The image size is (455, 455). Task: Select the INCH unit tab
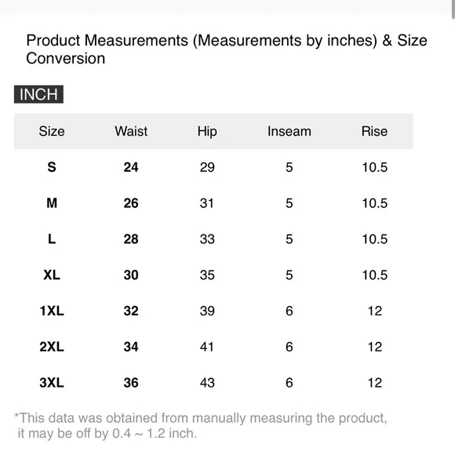coord(38,94)
